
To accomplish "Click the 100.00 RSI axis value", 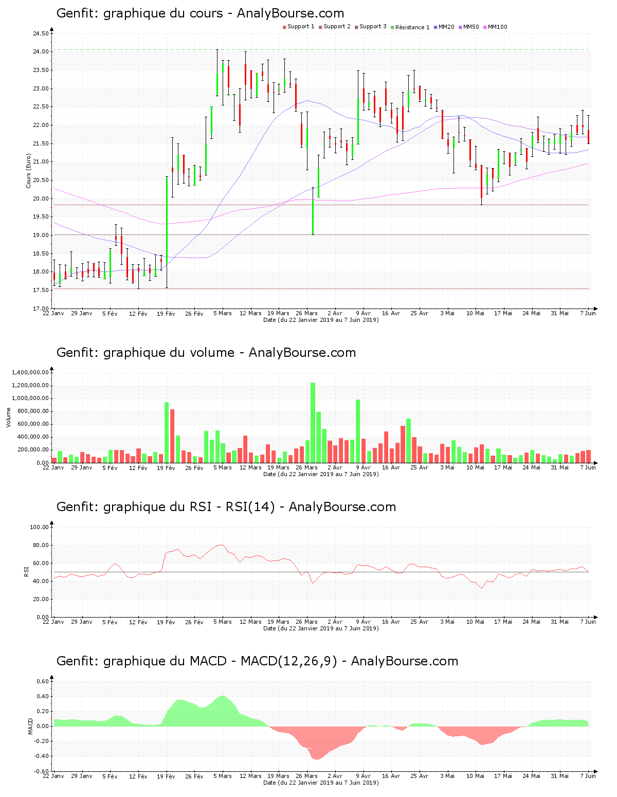I will tap(39, 527).
